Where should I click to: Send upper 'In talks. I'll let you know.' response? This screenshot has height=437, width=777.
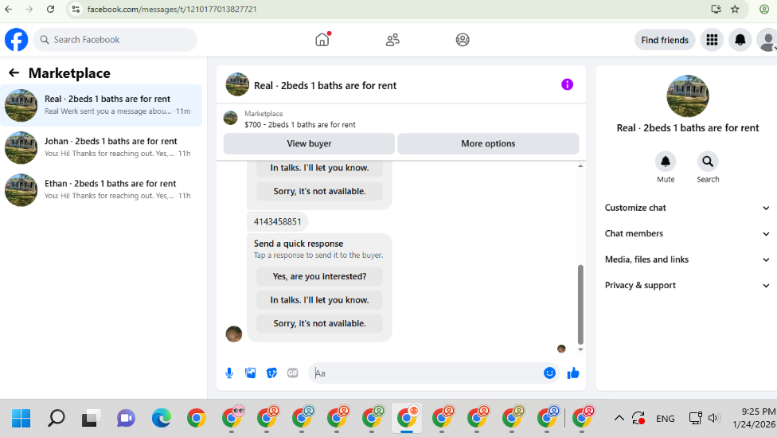click(x=319, y=168)
